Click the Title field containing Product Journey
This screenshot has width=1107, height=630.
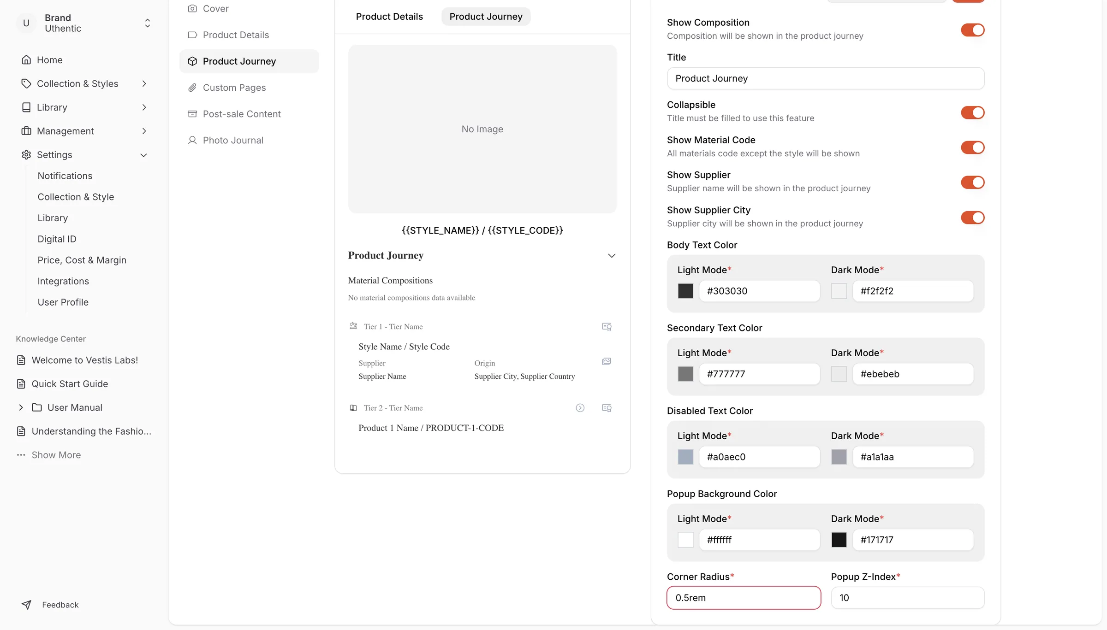(826, 78)
